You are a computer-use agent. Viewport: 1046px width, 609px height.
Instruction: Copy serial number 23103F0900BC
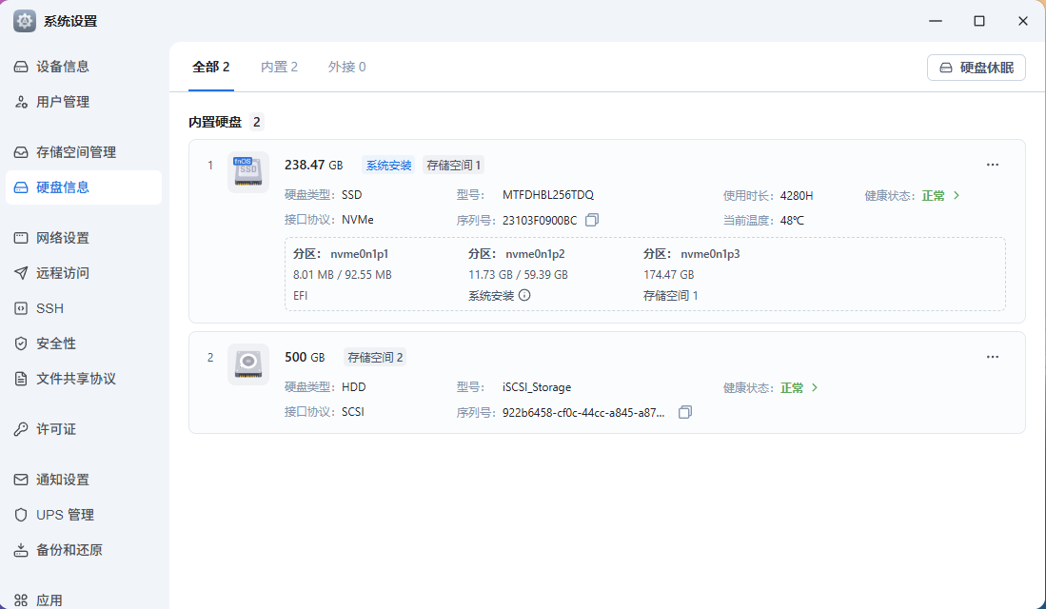click(x=592, y=220)
